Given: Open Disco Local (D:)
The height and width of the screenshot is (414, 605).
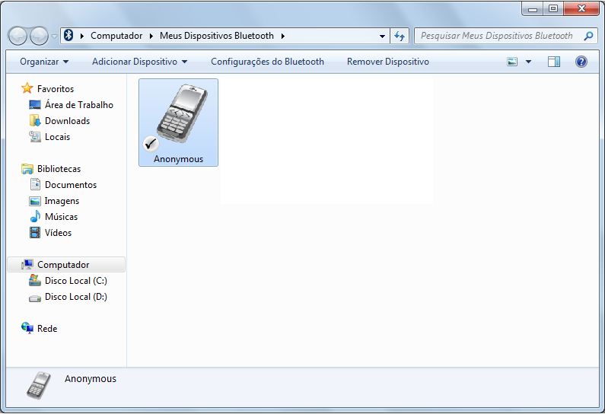Looking at the screenshot, I should click(x=75, y=296).
